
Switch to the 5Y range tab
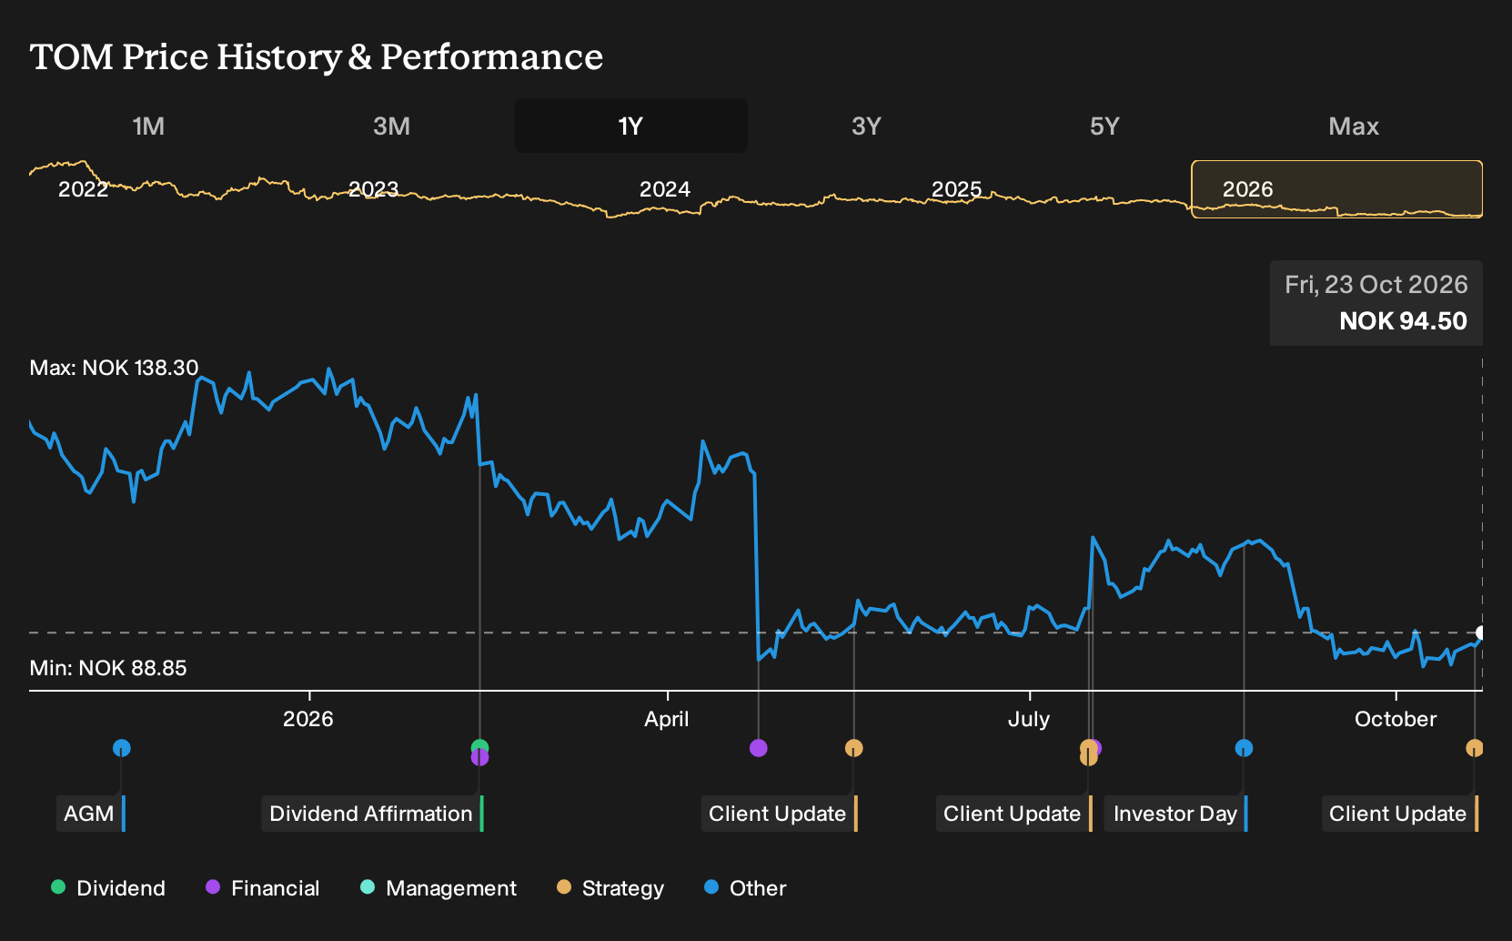(1104, 126)
